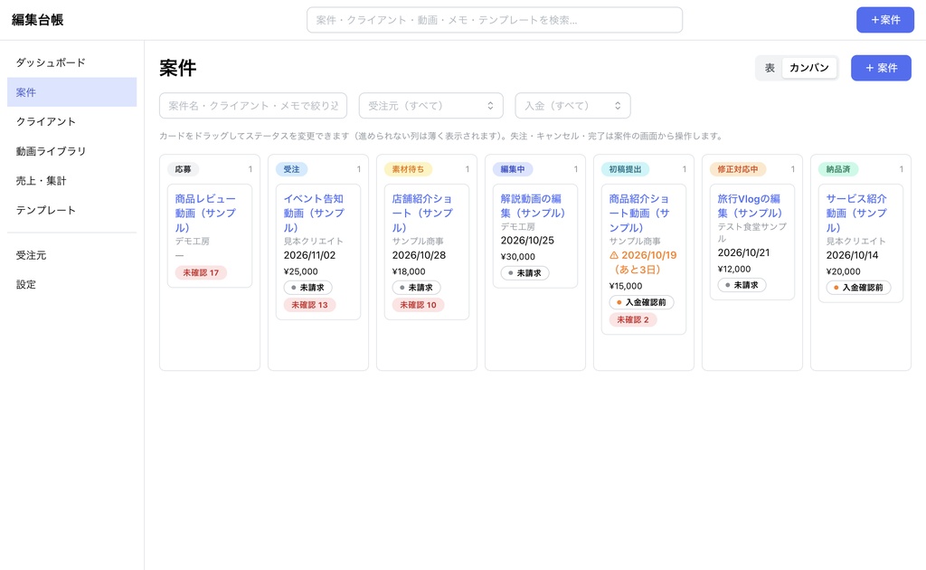Screen dimensions: 926x570
Task: Click the 2026/10/21 date text
Action: [x=743, y=252]
